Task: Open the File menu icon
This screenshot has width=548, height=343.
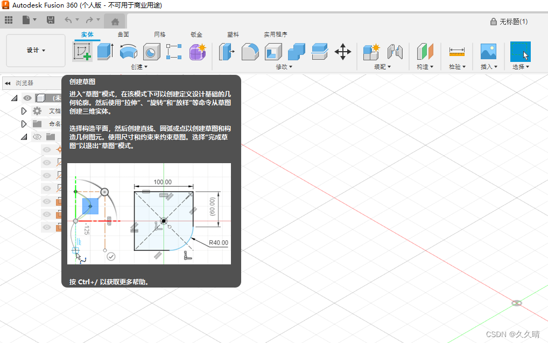Action: click(x=26, y=20)
